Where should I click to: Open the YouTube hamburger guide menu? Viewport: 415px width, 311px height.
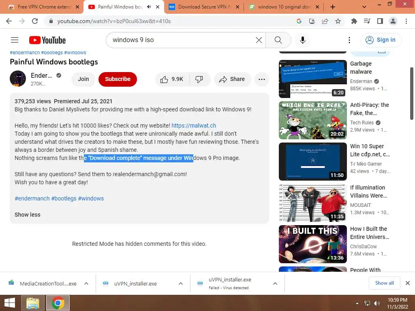point(15,40)
